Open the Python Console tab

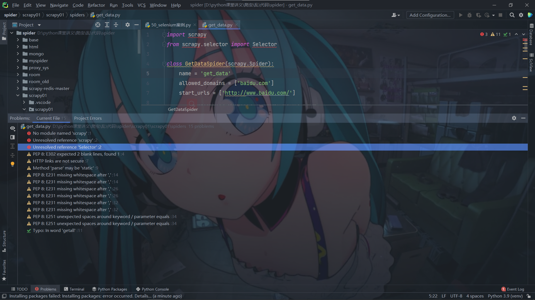[152, 289]
